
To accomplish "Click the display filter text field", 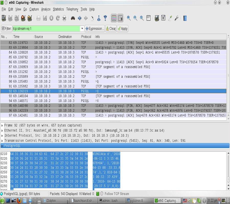I will (46, 29).
